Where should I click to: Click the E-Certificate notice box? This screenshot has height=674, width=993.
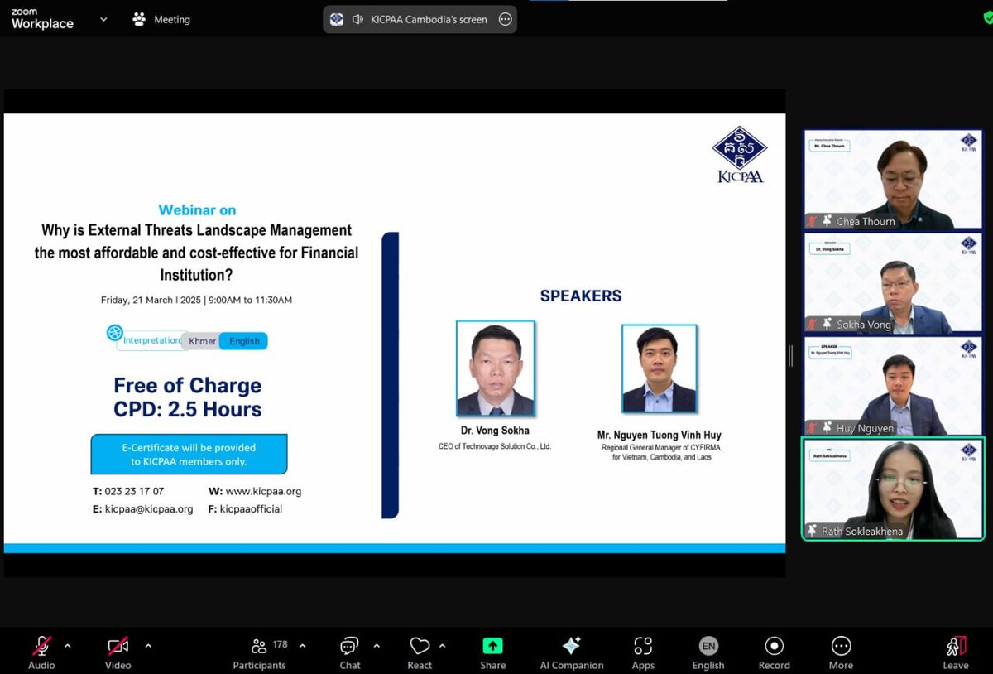pos(189,454)
